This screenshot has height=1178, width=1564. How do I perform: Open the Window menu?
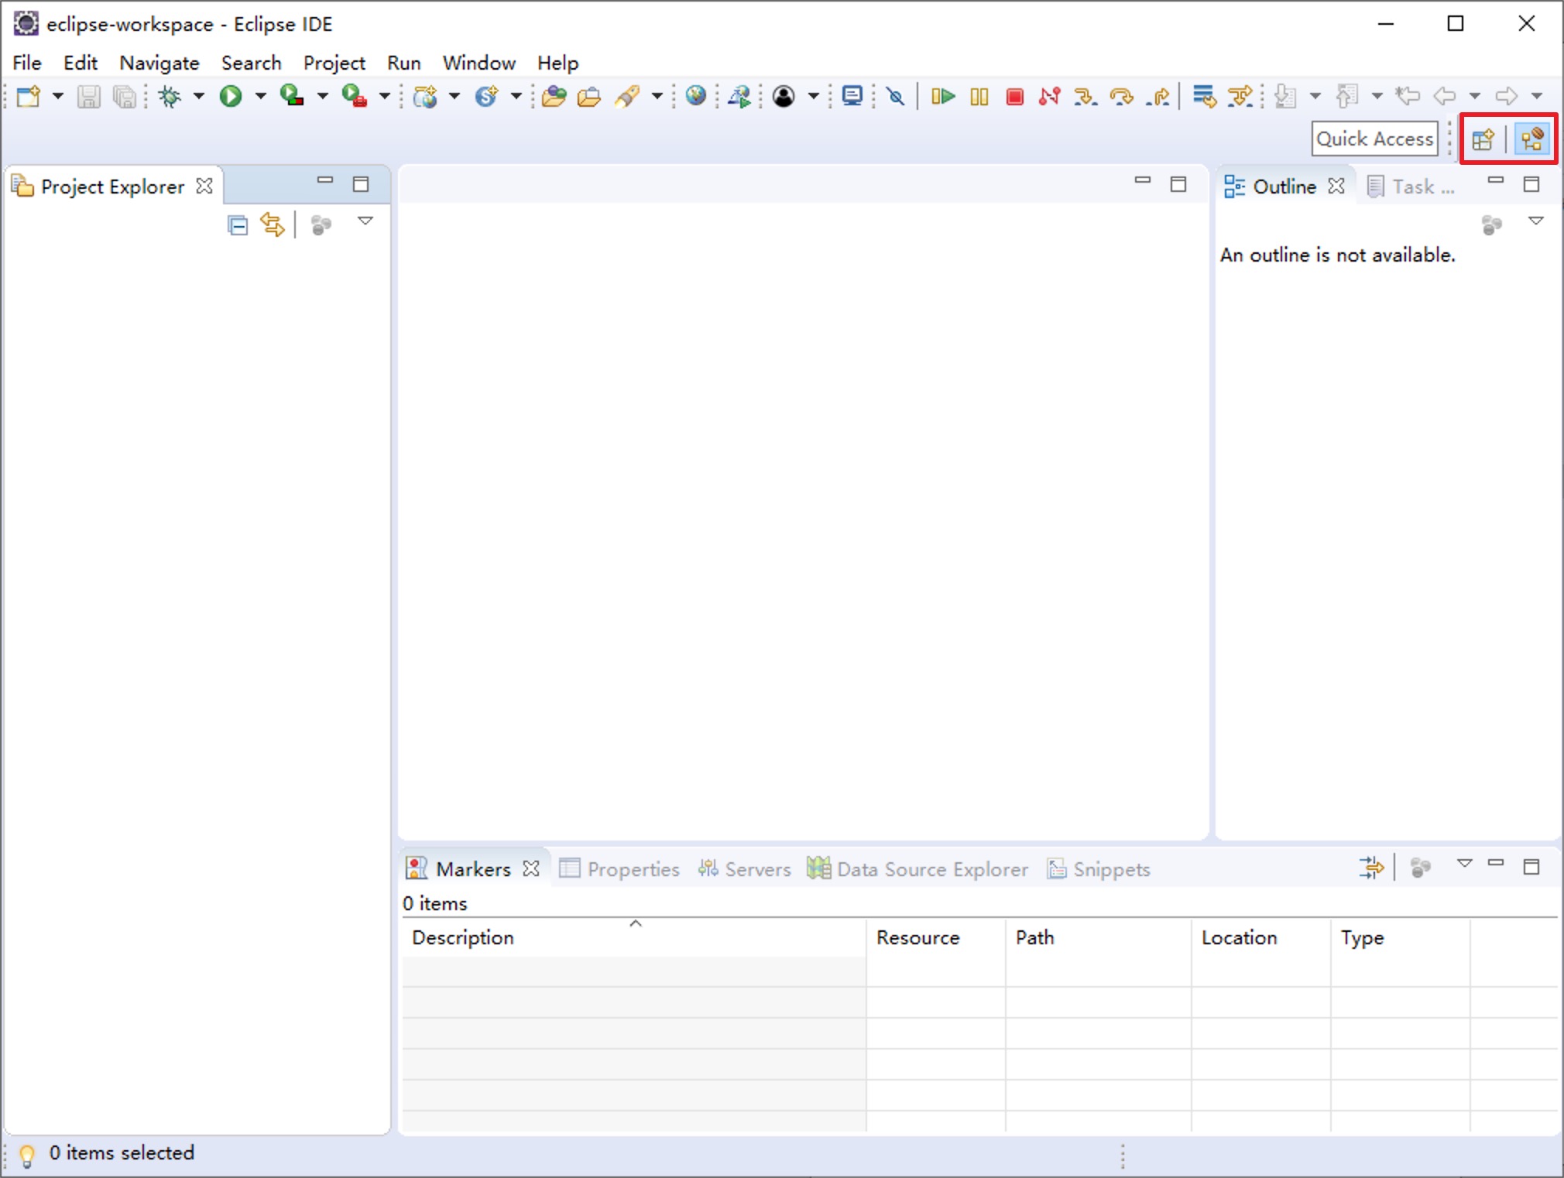tap(478, 63)
